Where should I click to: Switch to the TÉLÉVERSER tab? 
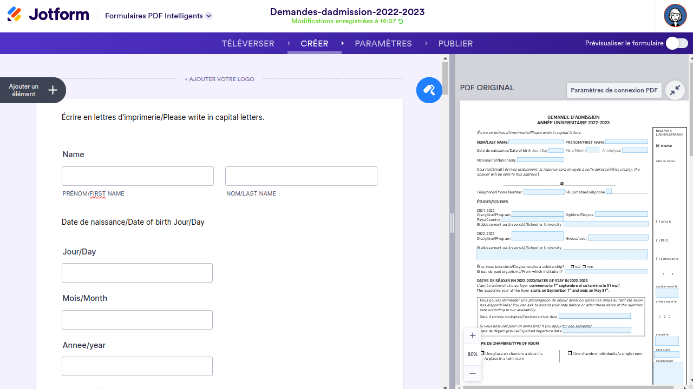point(248,43)
